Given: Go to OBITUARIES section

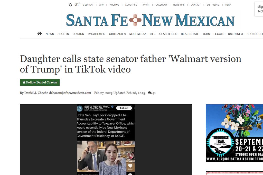Looking at the screenshot, I should coord(117,34).
